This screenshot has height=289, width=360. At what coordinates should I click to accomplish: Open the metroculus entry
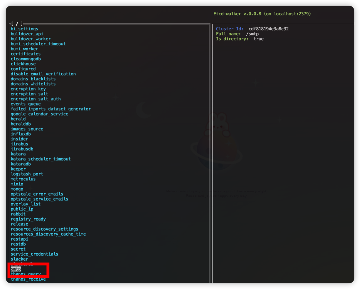coord(23,179)
